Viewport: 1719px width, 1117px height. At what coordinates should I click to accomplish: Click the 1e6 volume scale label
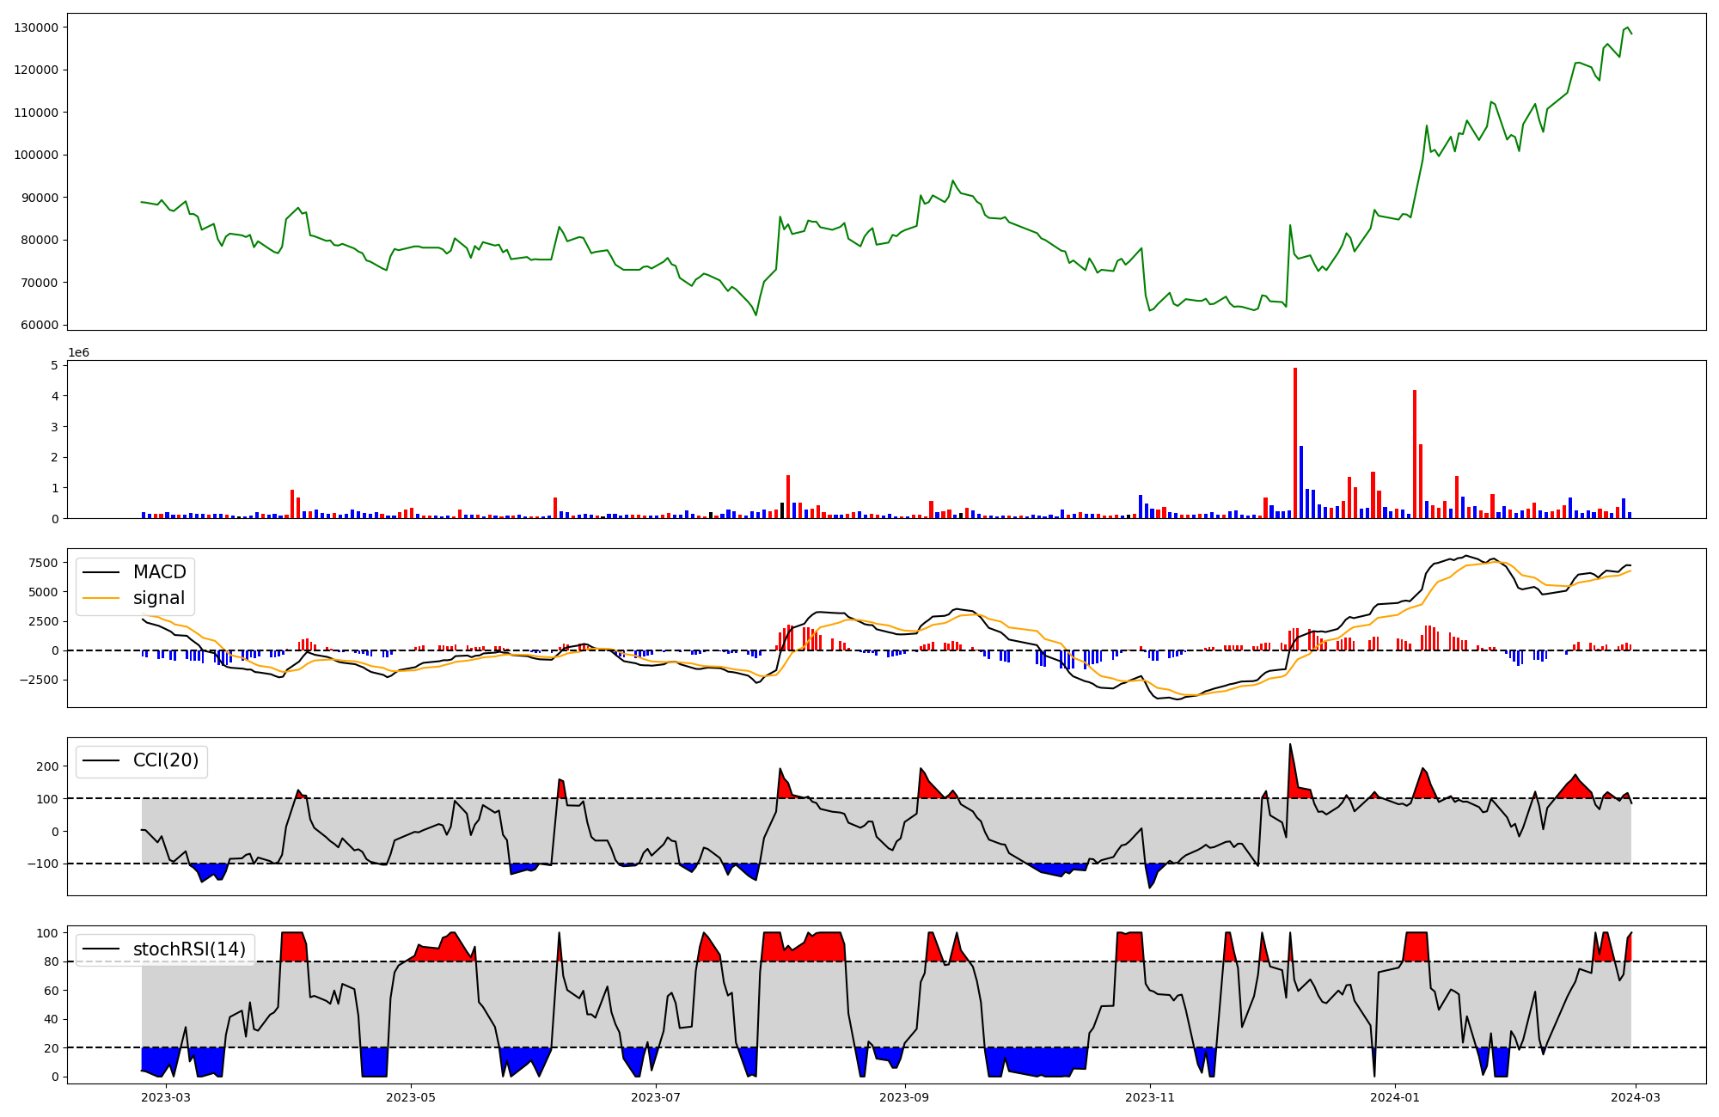click(x=78, y=353)
